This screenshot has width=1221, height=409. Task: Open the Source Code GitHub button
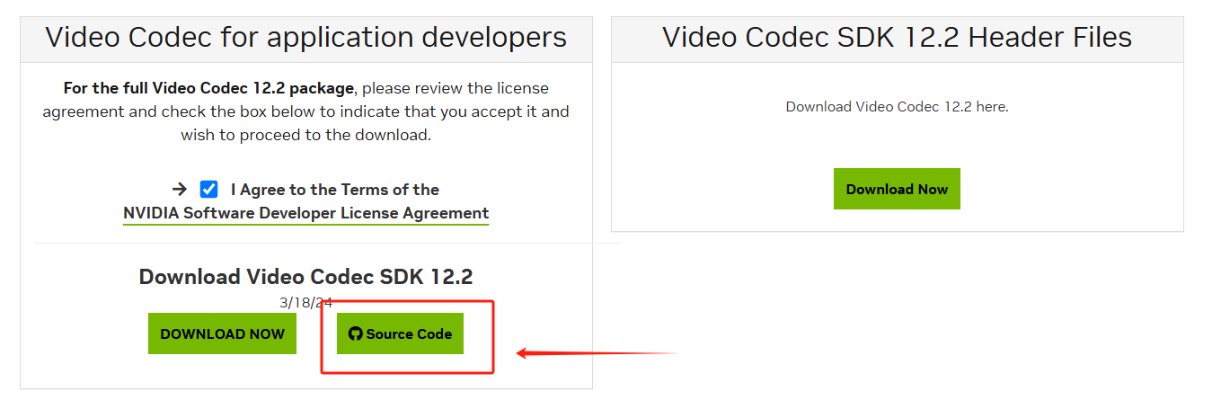point(400,333)
